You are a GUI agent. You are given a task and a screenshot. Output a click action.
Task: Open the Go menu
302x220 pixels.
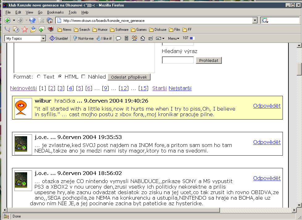40,12
